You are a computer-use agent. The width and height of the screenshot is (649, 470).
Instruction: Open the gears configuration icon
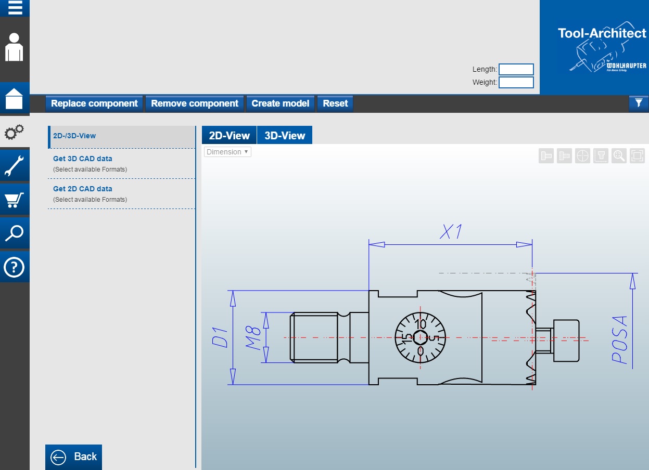[x=15, y=132]
